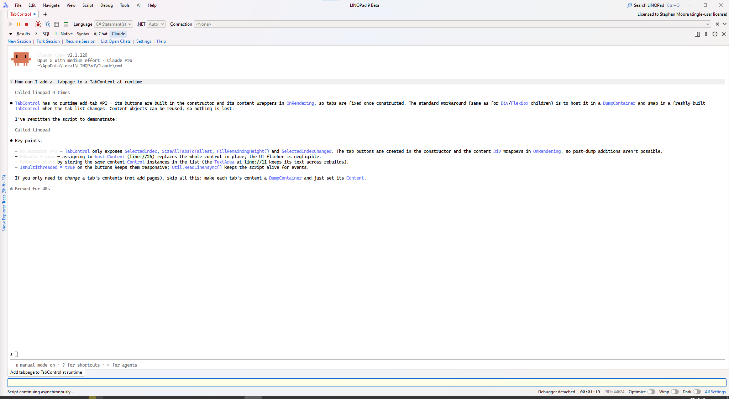
Task: Switch to the Syntax tab
Action: tap(83, 34)
